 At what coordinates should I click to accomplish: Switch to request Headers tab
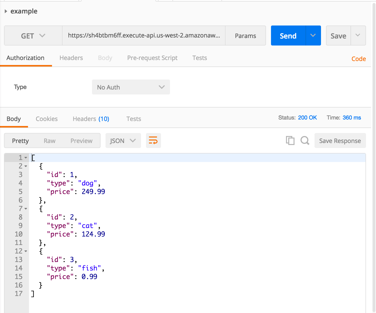(71, 58)
